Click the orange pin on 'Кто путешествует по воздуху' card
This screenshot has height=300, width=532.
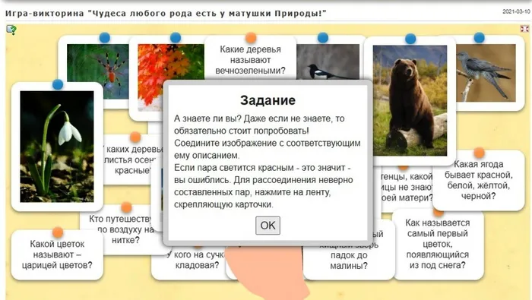(x=126, y=207)
